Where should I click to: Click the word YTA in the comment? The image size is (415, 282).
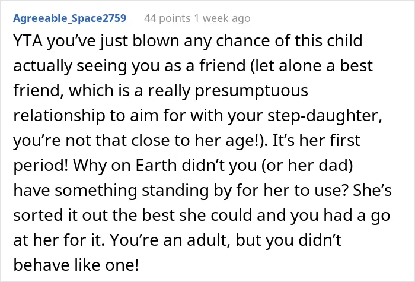[28, 41]
